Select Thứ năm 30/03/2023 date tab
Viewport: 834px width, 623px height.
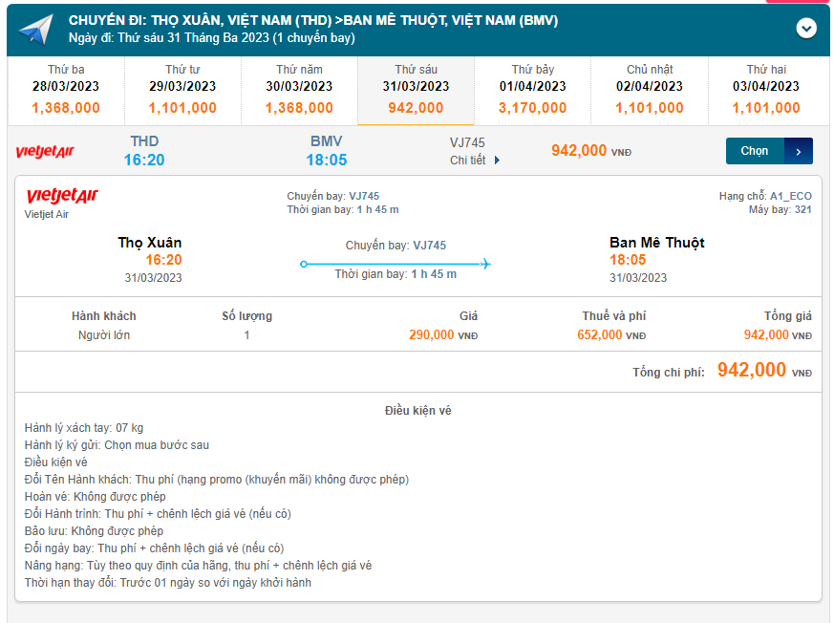pyautogui.click(x=299, y=90)
